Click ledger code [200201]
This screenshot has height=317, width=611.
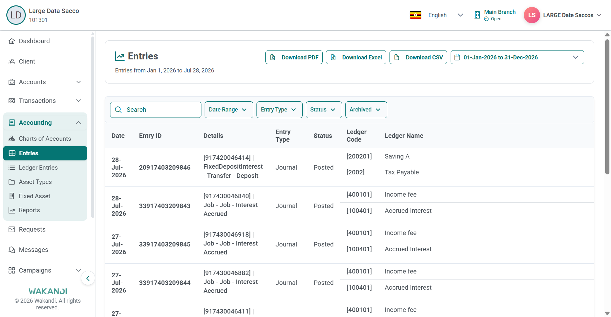pos(359,156)
